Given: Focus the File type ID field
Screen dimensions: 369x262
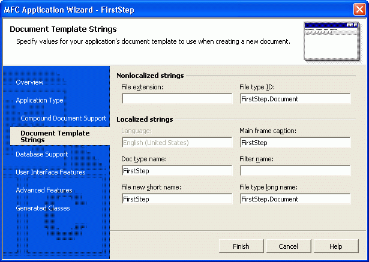Looking at the screenshot, I should coord(295,99).
